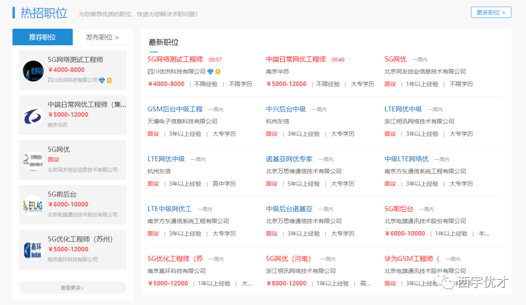
Task: Click company 四川优供科技有限公司 in latest jobs
Action: (176, 72)
